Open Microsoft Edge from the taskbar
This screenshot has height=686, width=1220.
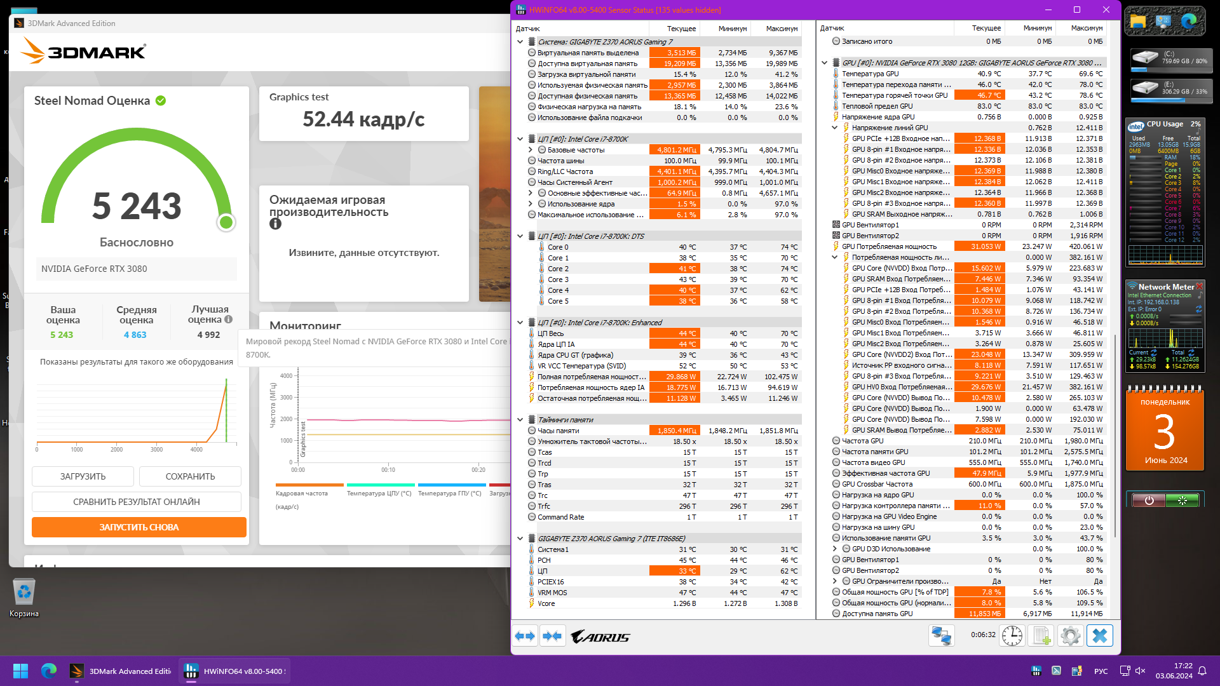49,671
